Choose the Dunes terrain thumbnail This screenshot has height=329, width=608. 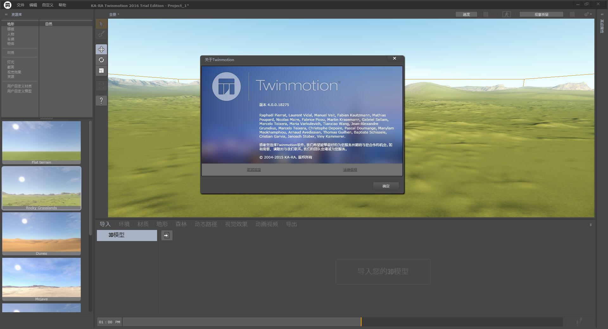point(41,233)
